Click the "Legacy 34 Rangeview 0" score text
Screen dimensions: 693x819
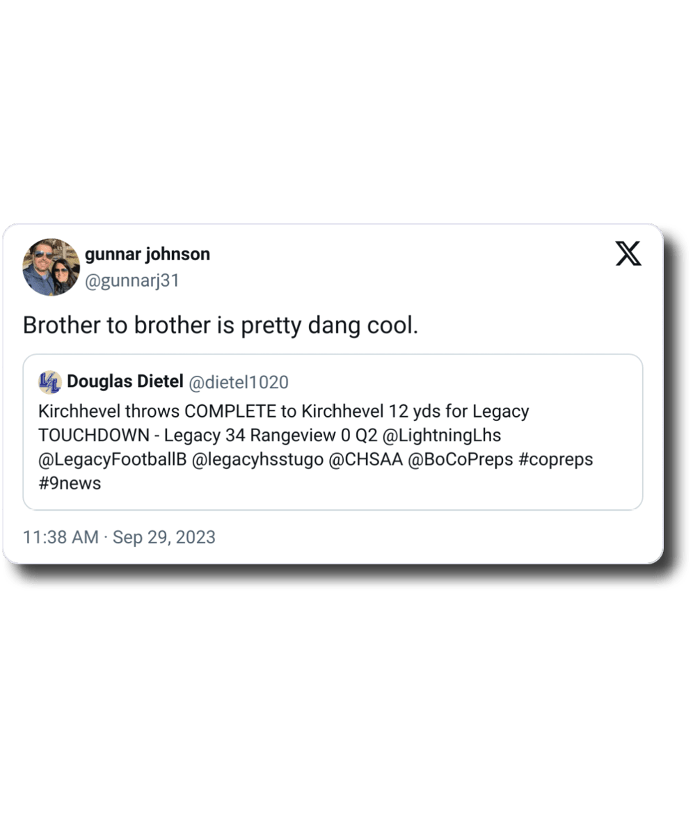tap(257, 436)
